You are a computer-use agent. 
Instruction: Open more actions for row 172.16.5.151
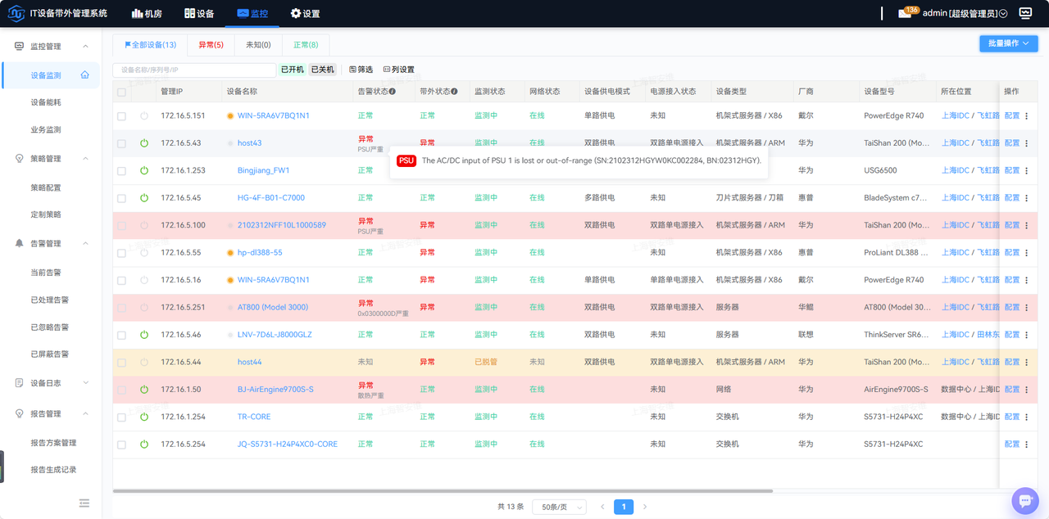click(1026, 116)
